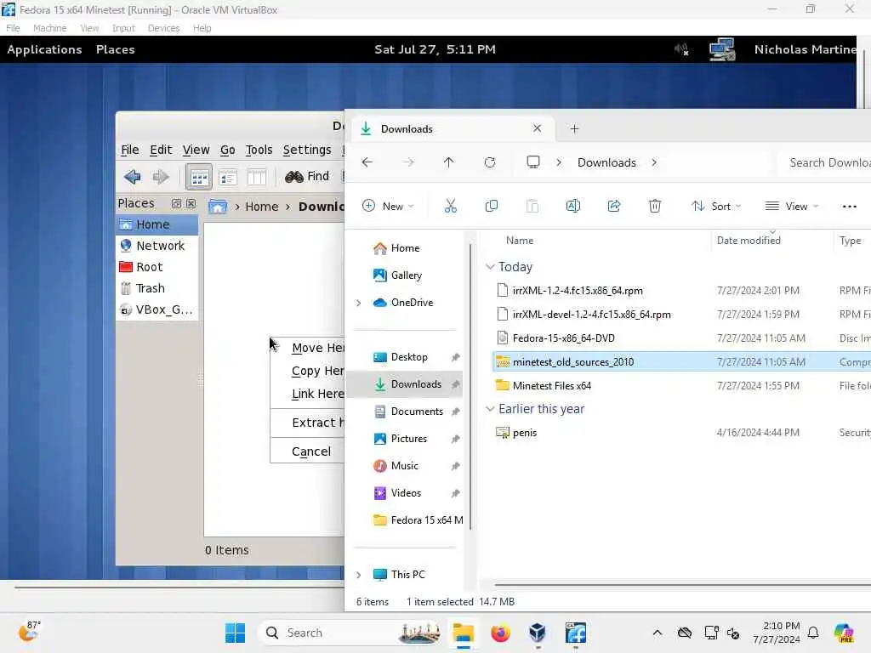
Task: Select Fedora-15-x86_64-DVD file
Action: click(x=563, y=338)
